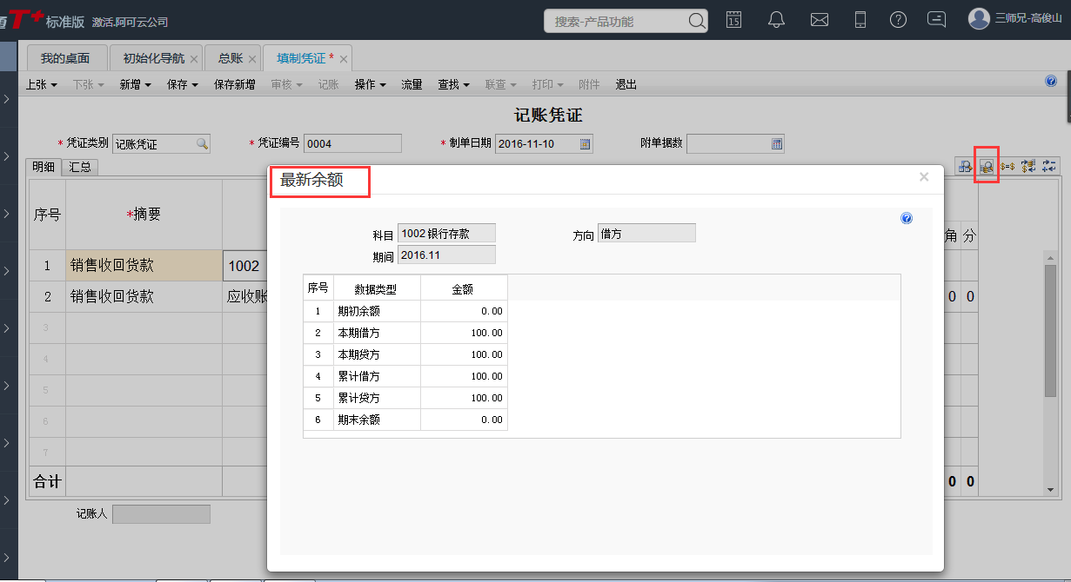
Task: Open the 最新余额 balance query icon
Action: (x=987, y=165)
